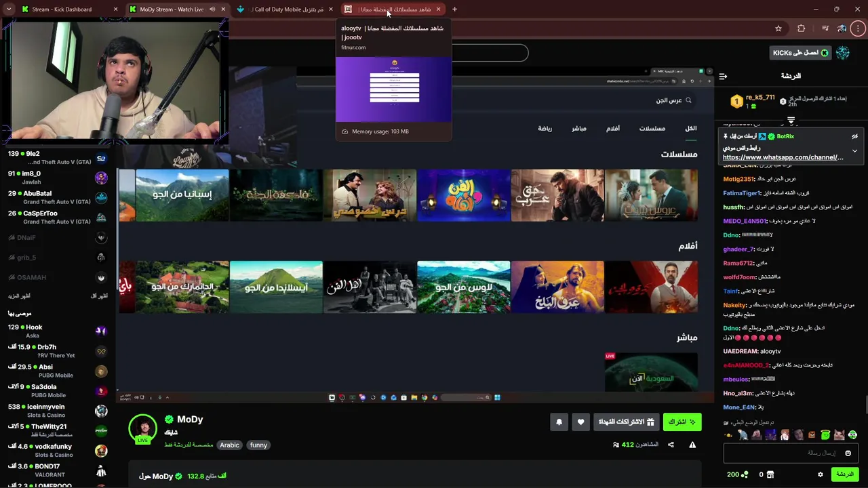Open chat settings gear icon

pos(820,474)
